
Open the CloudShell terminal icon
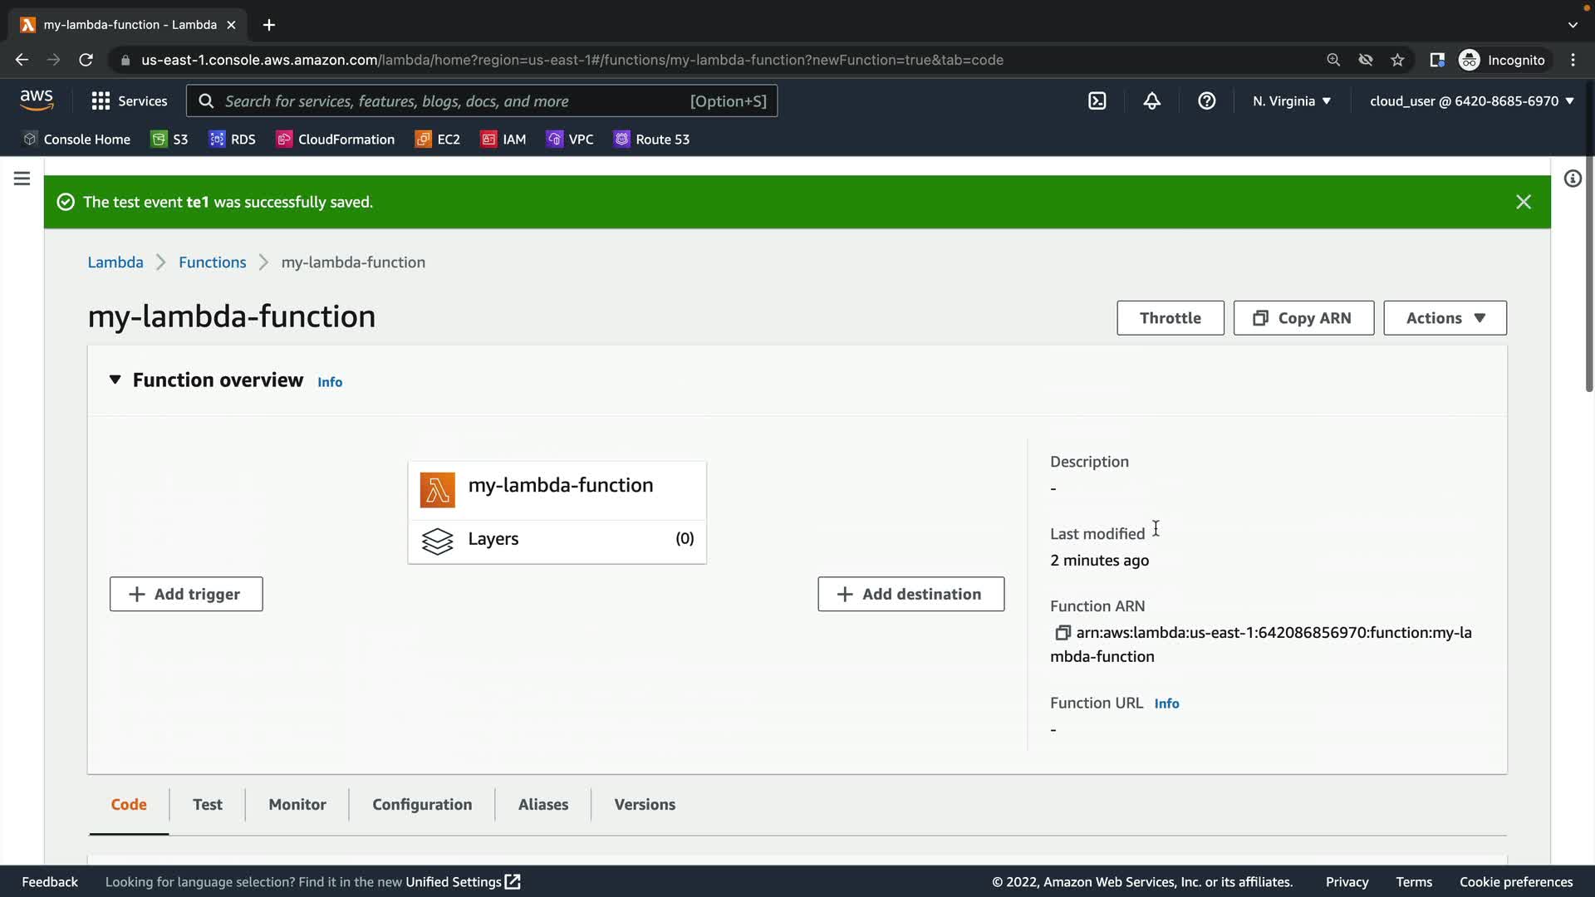pos(1097,101)
